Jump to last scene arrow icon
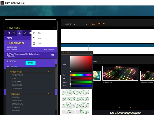The height and width of the screenshot is (115, 154). tap(136, 107)
